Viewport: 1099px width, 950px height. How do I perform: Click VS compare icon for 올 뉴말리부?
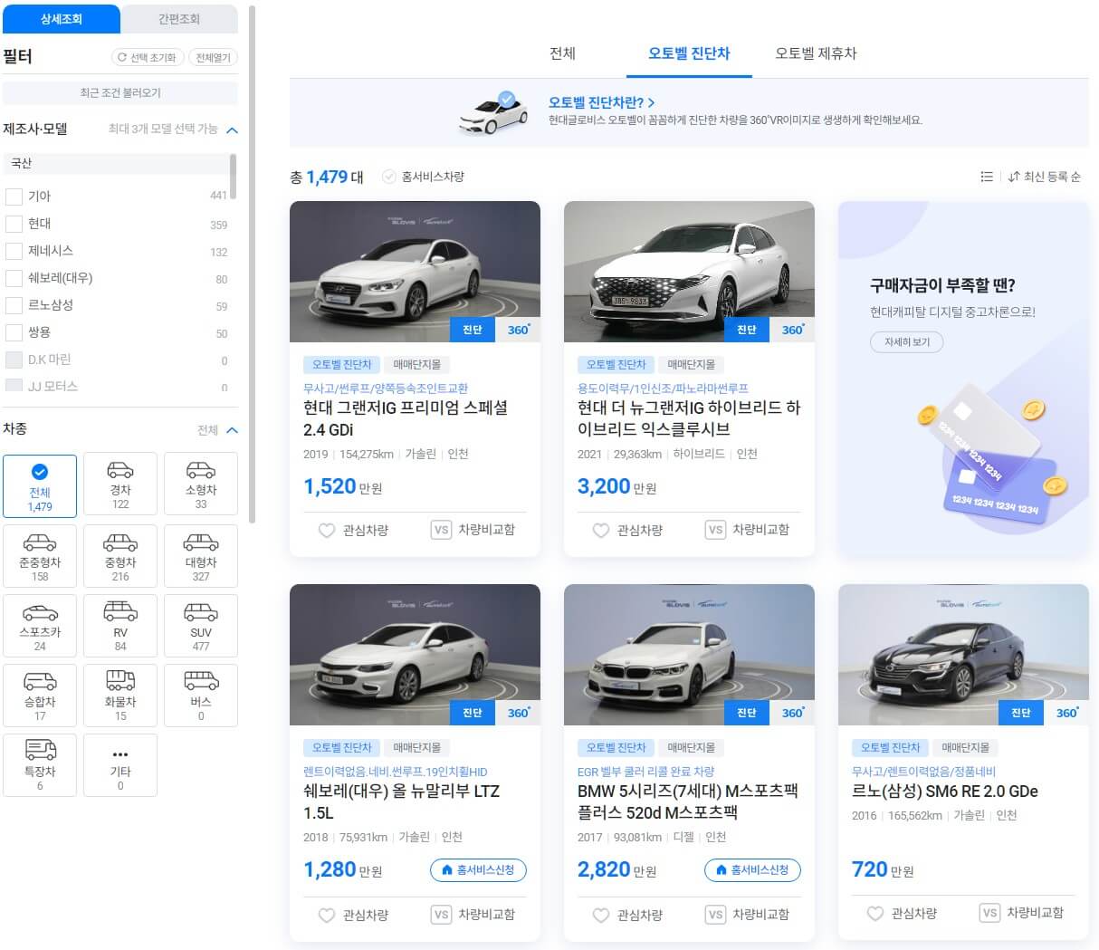pos(441,915)
